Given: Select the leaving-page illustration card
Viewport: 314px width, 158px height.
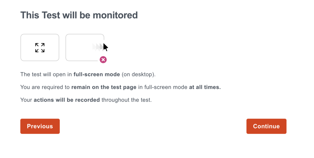Looking at the screenshot, I should tap(85, 48).
